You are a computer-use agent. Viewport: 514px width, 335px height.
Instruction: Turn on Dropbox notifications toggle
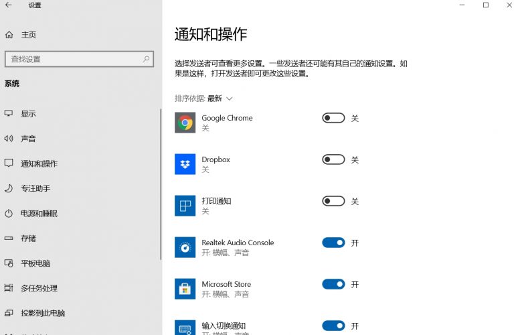pos(333,159)
